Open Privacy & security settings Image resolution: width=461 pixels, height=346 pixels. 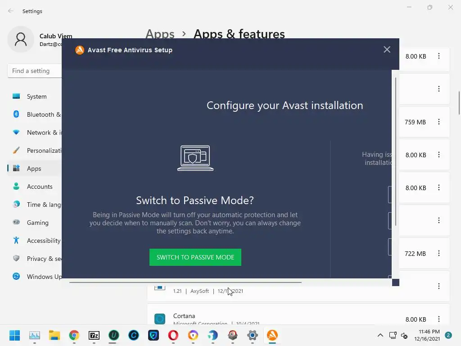35,259
